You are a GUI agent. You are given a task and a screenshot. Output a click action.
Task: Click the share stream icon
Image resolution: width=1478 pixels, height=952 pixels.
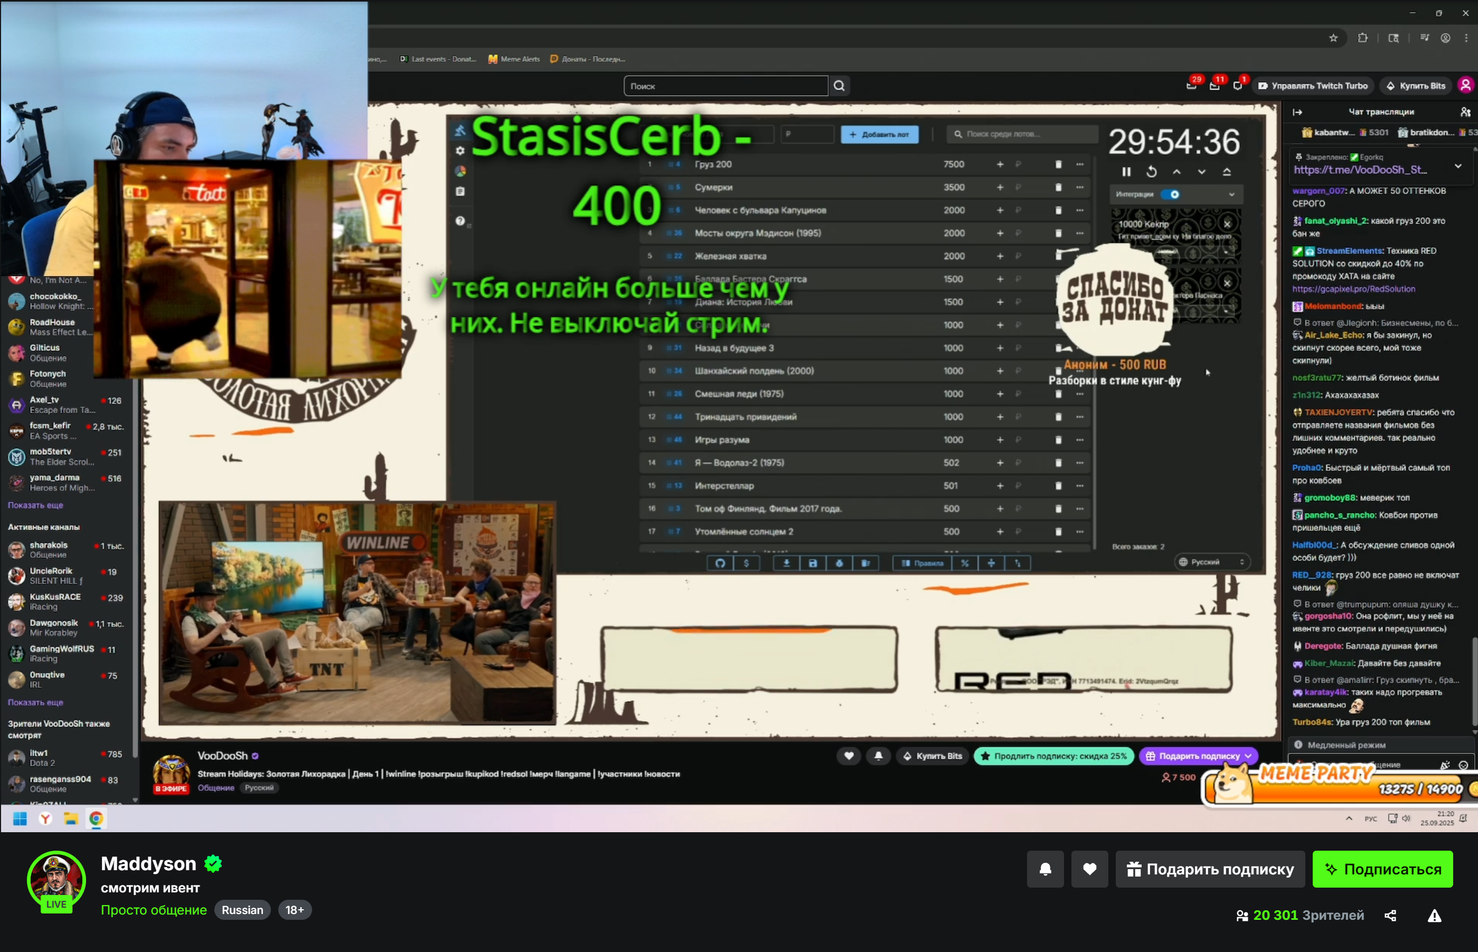point(1390,916)
